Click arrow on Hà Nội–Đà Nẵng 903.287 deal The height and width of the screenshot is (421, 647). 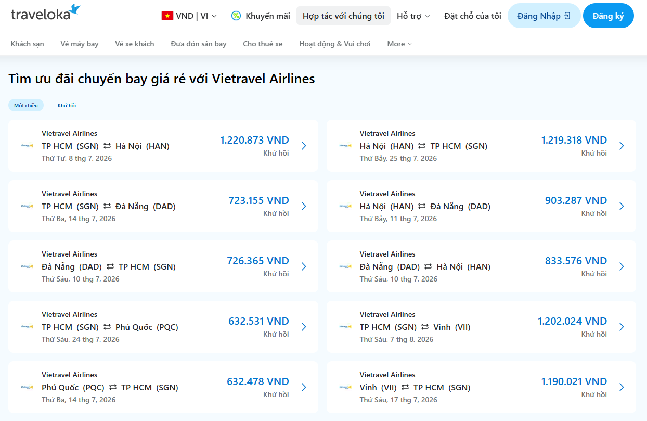622,206
